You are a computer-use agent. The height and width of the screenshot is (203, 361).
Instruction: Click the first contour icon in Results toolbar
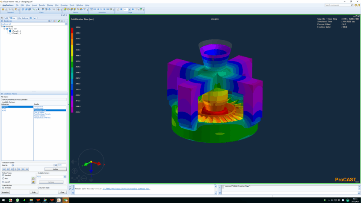coord(65,9)
